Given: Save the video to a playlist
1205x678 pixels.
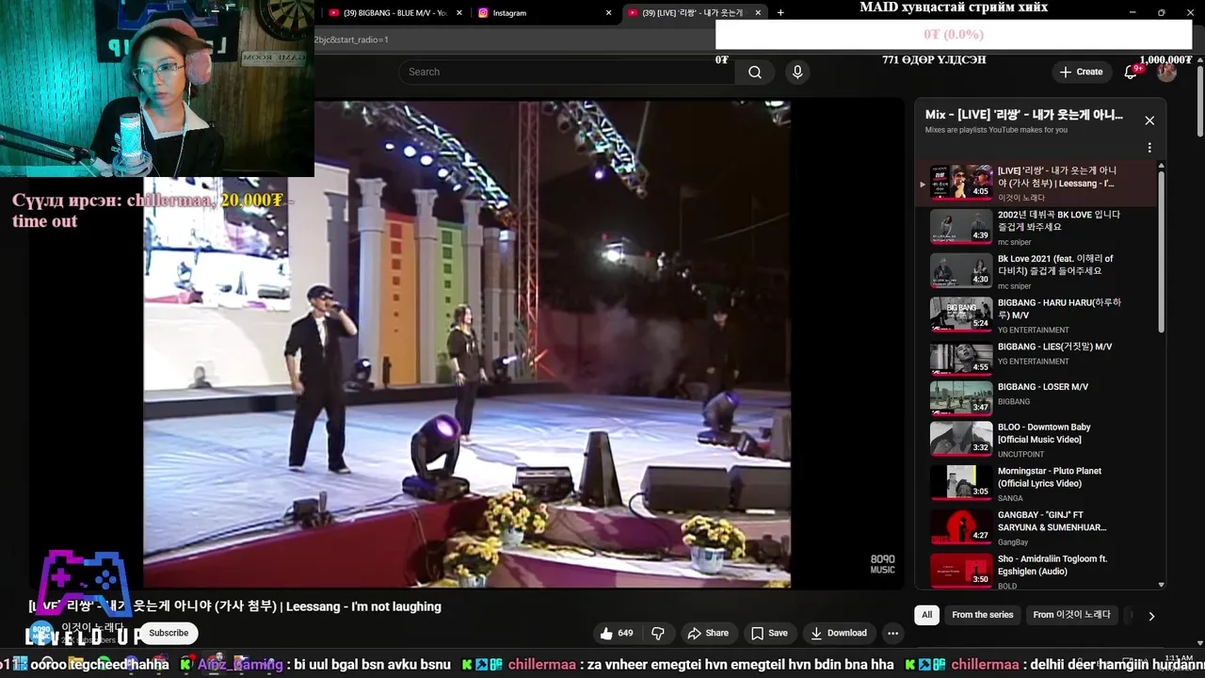Looking at the screenshot, I should tap(768, 633).
